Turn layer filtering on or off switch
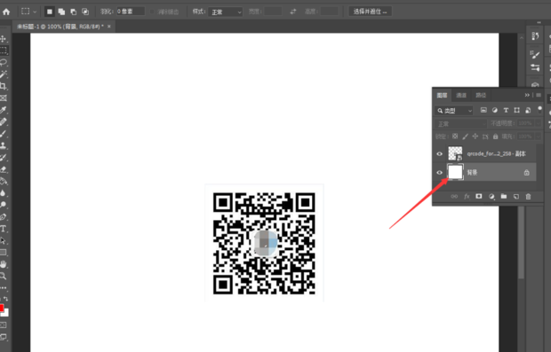This screenshot has width=551, height=352. 539,110
